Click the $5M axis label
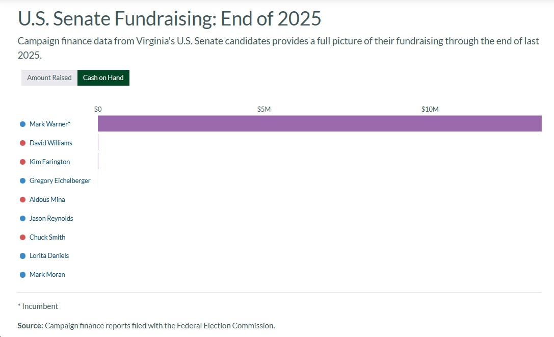554x337 pixels. click(264, 109)
